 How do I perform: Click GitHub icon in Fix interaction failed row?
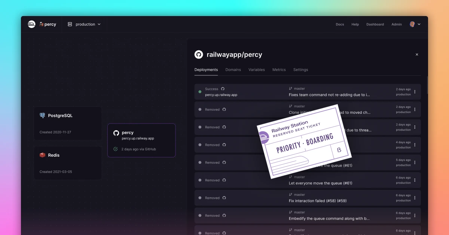coord(224,198)
